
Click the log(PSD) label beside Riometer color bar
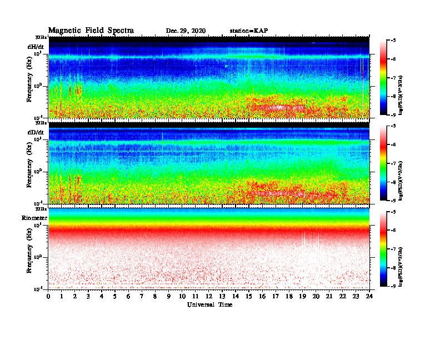coord(401,267)
